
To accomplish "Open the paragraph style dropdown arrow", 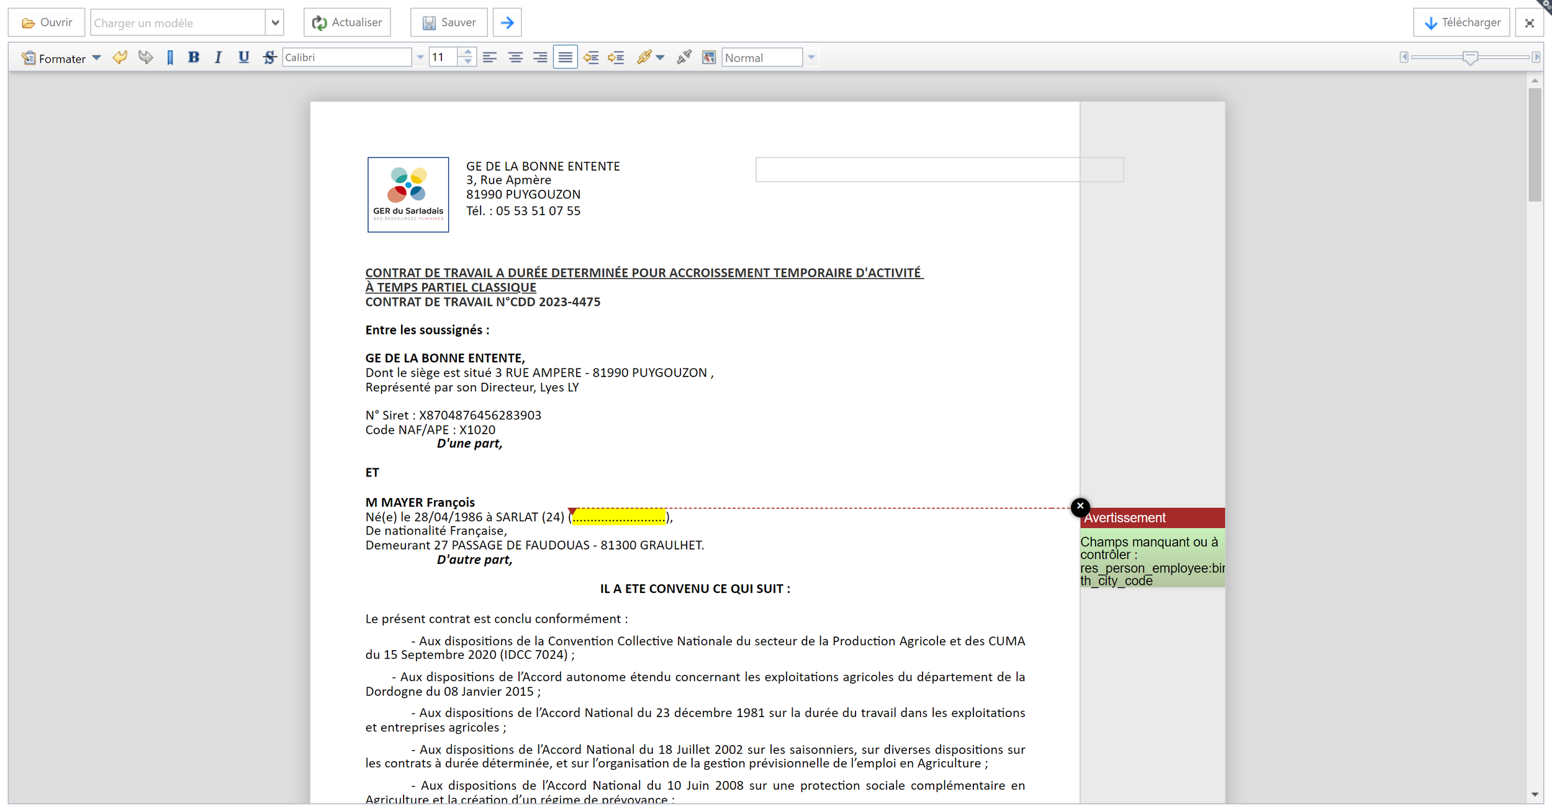I will coord(811,58).
